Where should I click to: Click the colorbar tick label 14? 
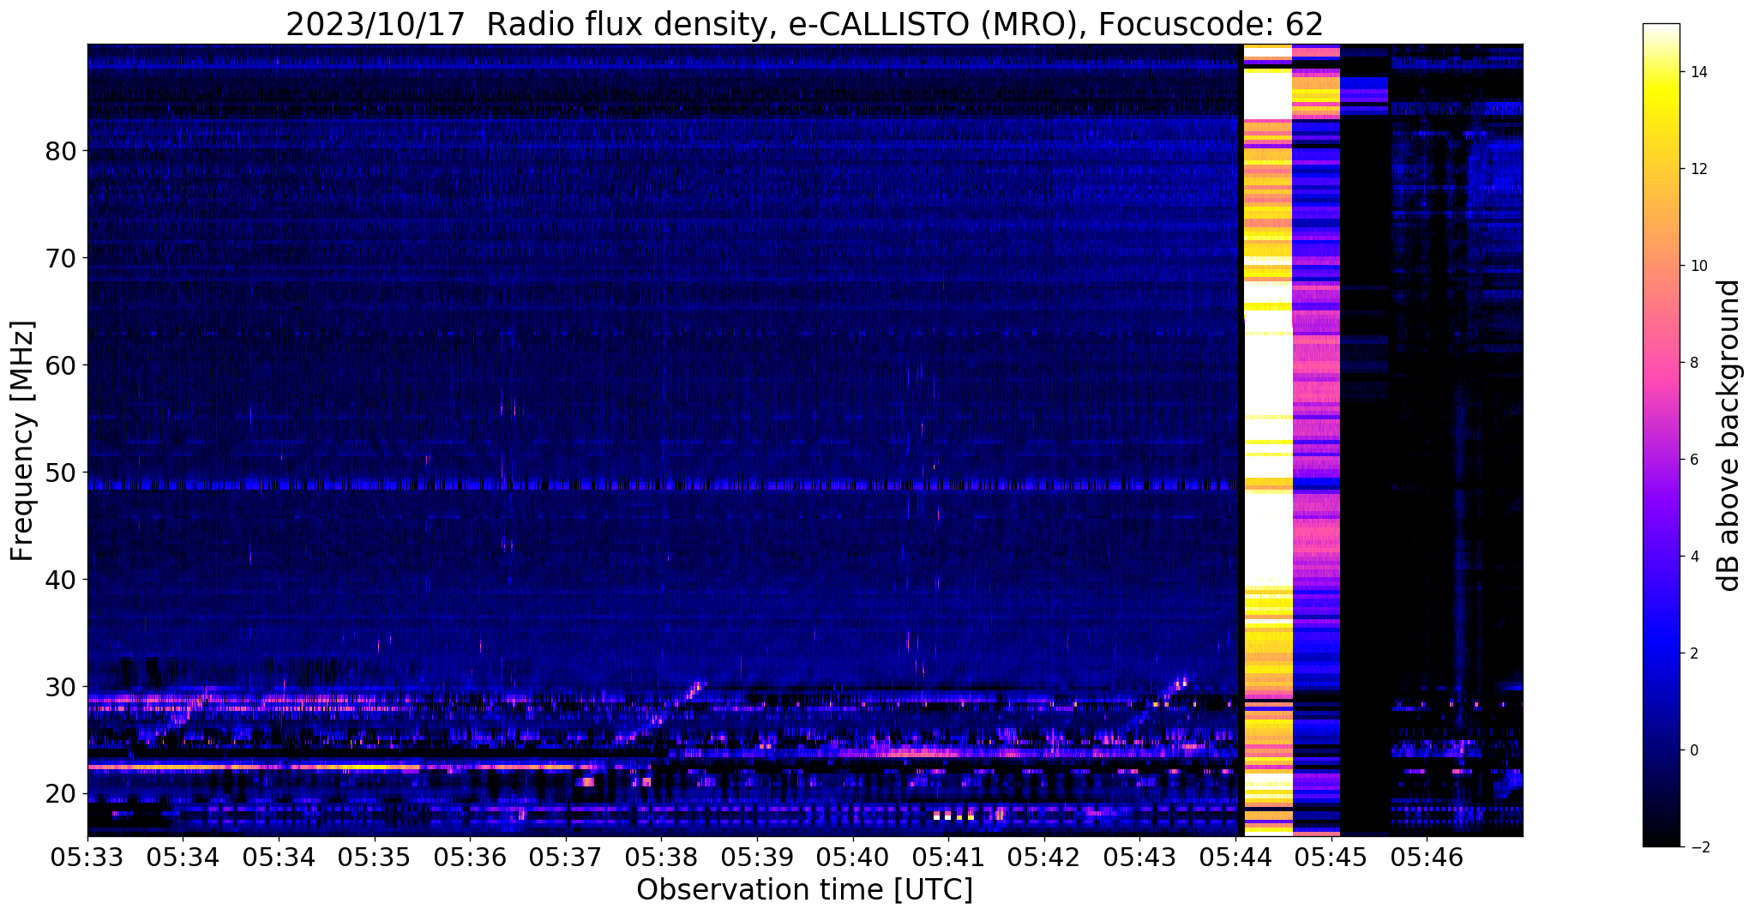coord(1696,72)
